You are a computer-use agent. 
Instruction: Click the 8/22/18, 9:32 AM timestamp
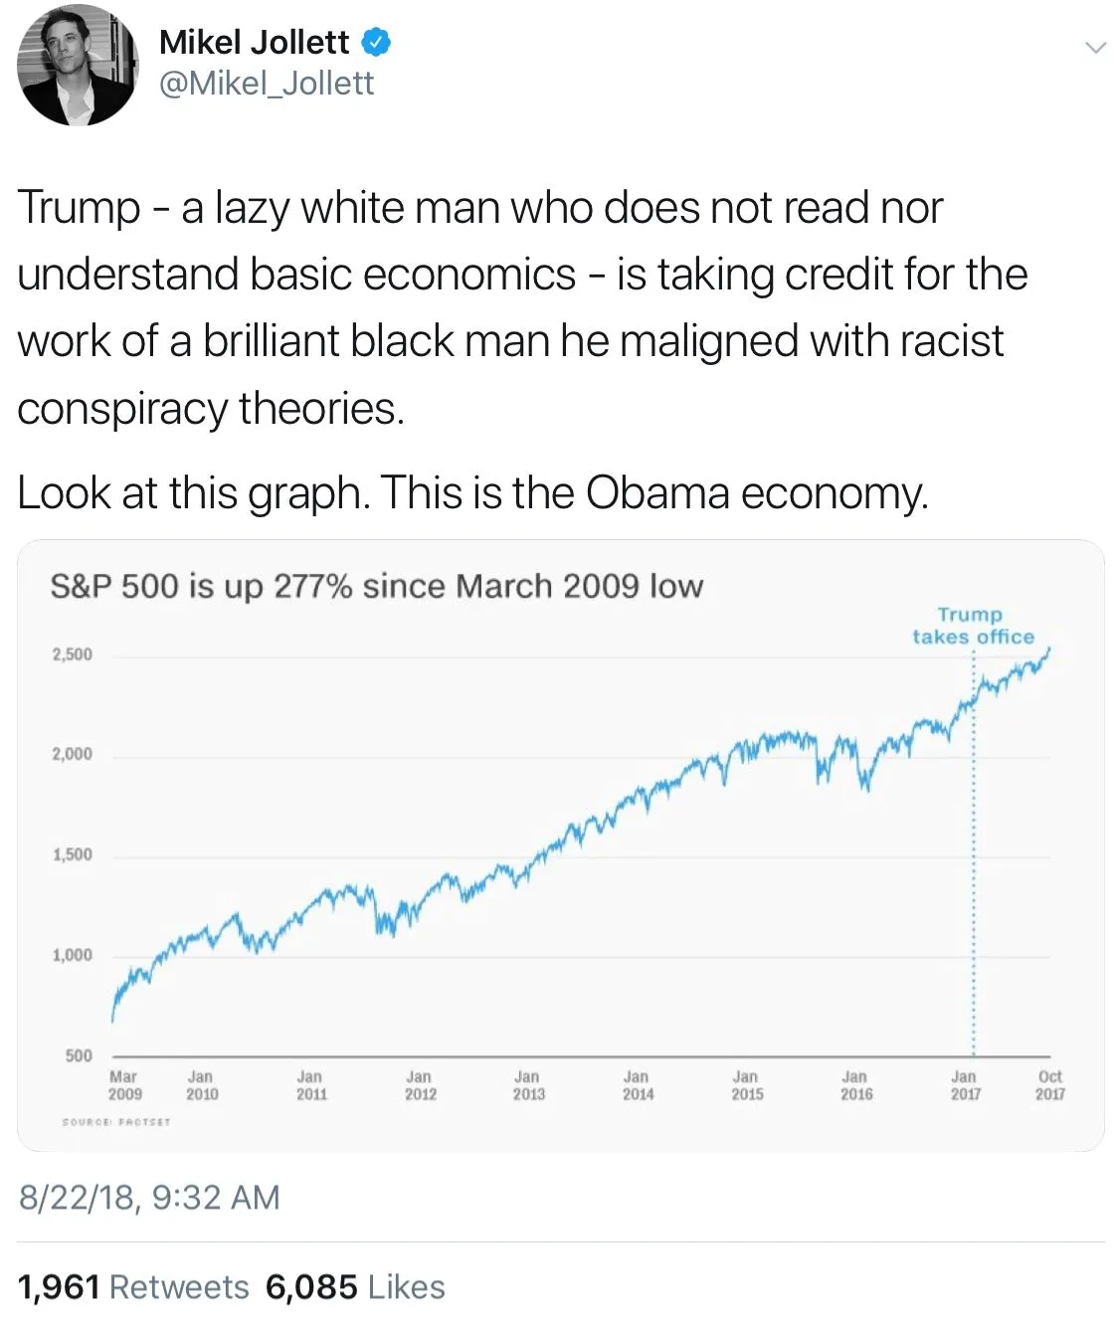tap(149, 1197)
